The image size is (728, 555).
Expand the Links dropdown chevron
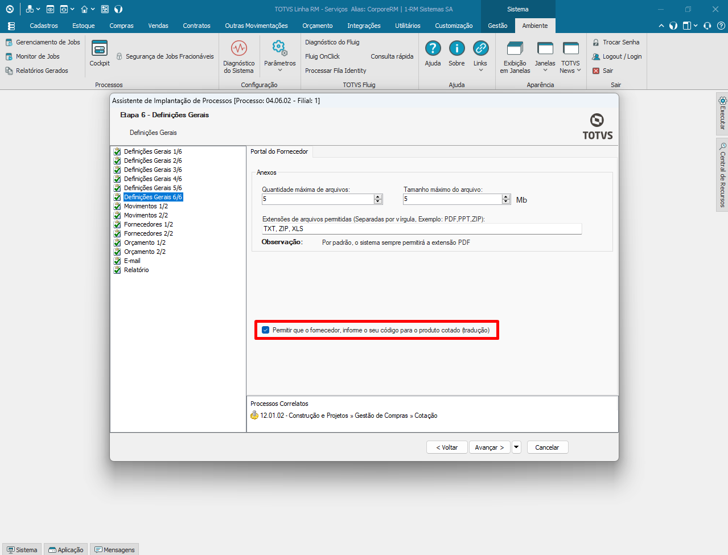[x=480, y=71]
